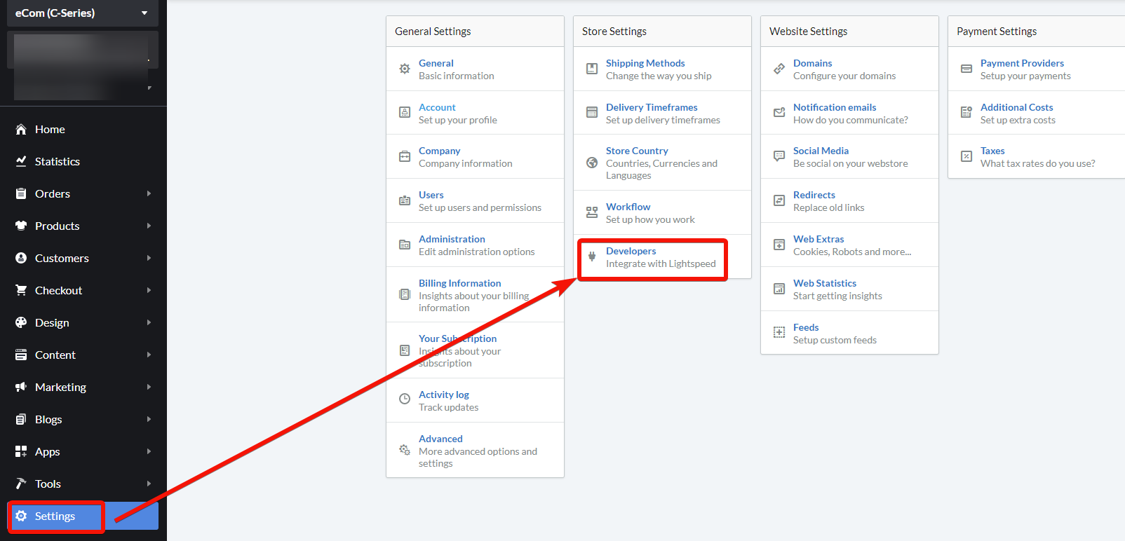Expand the Orders submenu arrow
The height and width of the screenshot is (541, 1125).
click(149, 193)
